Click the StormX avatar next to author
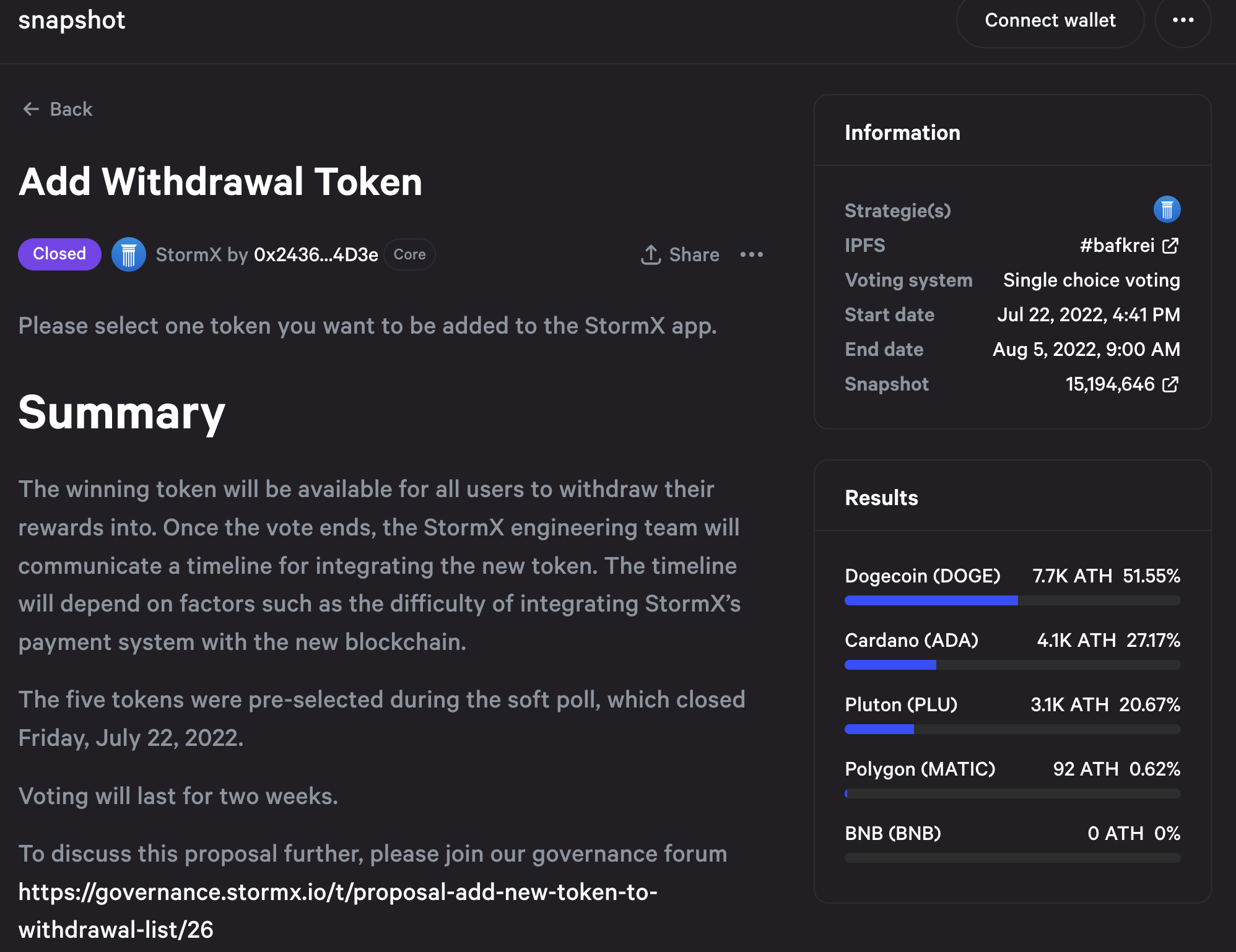 point(129,254)
